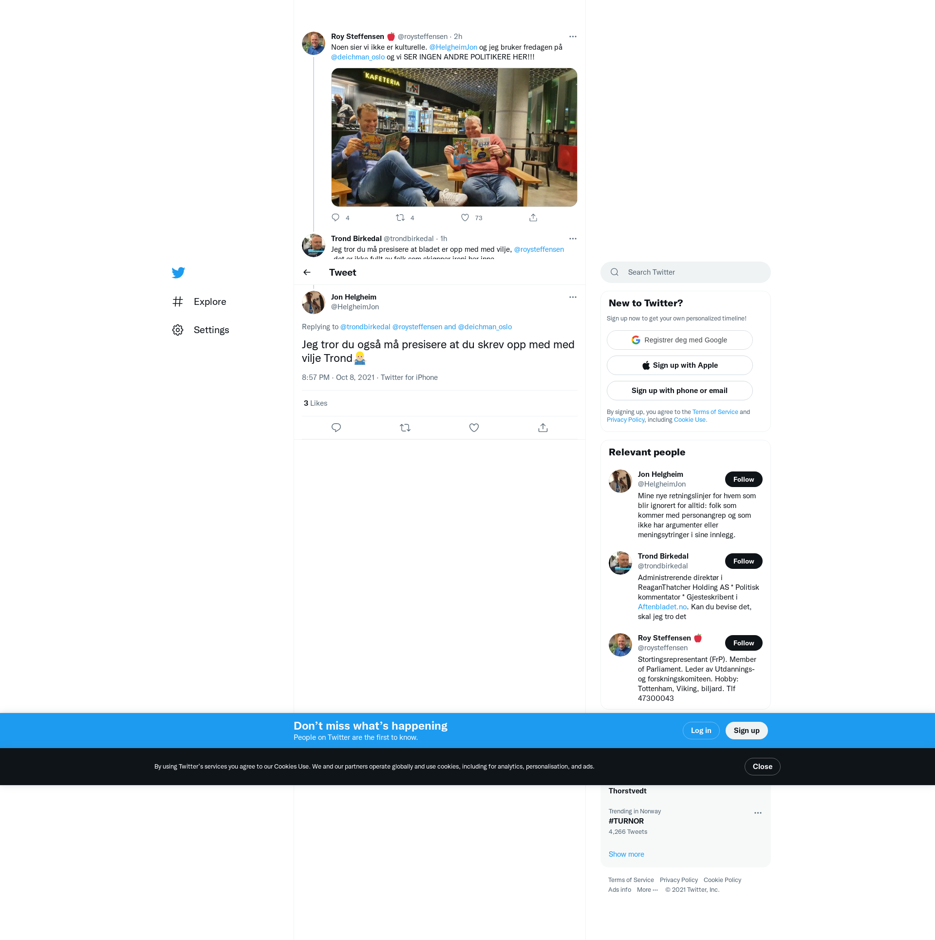
Task: Click the Show more trends link
Action: click(626, 854)
